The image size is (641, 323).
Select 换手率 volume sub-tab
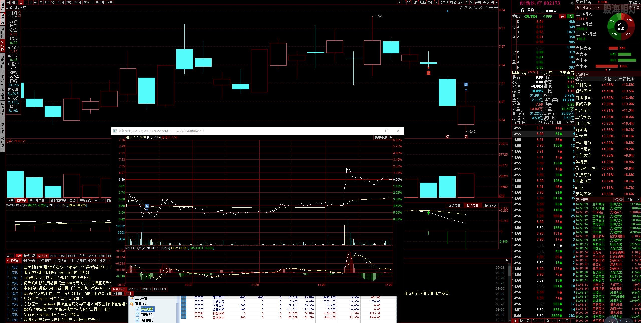pyautogui.click(x=99, y=200)
